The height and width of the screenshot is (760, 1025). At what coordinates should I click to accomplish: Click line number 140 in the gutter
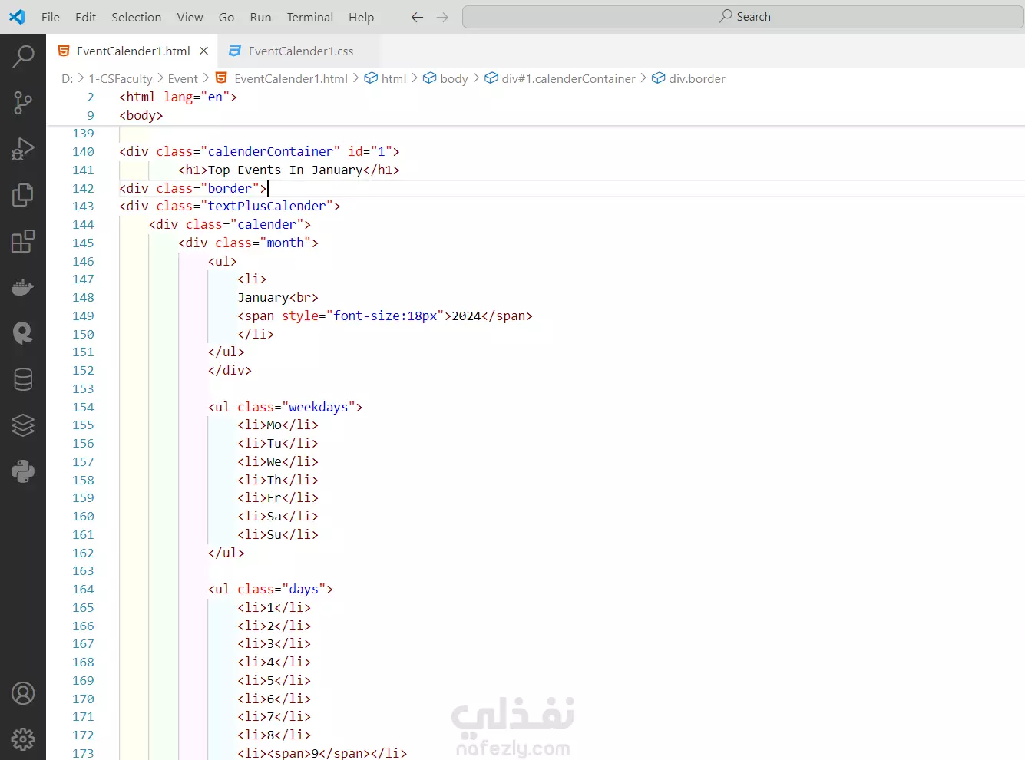click(83, 151)
